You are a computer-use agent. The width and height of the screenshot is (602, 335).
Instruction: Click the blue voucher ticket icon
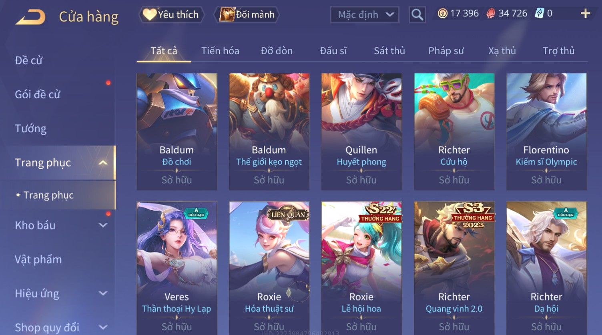tap(539, 14)
